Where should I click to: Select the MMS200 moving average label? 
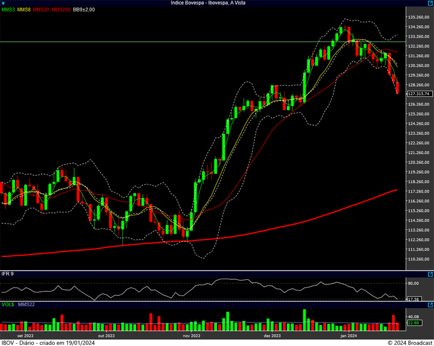tap(61, 10)
